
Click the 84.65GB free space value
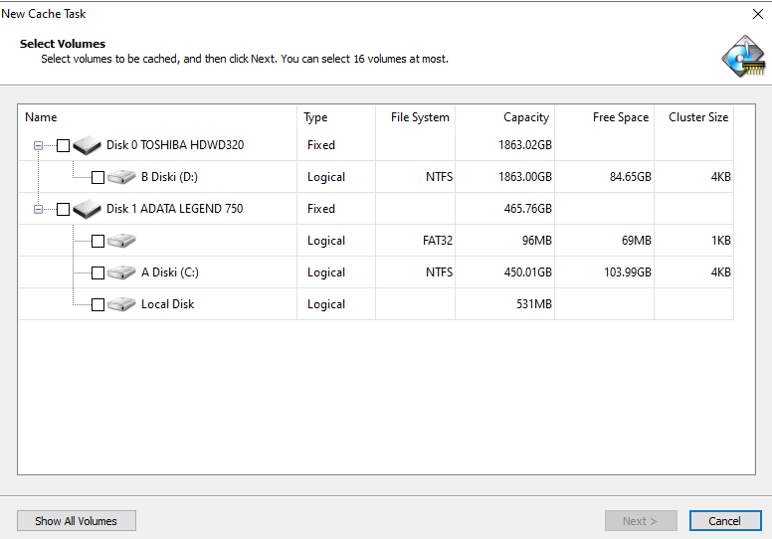click(630, 177)
